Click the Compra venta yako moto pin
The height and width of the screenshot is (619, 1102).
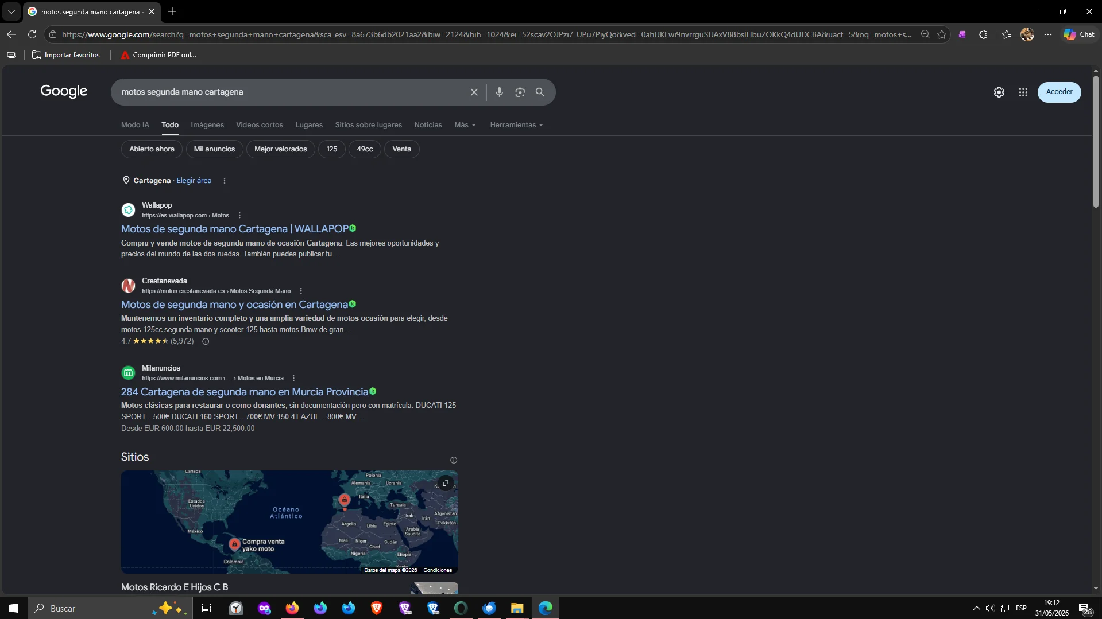[234, 544]
